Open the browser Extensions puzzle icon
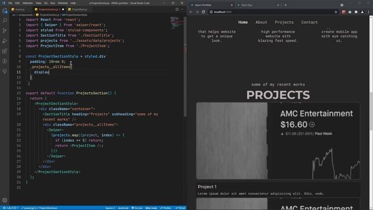 point(356,12)
